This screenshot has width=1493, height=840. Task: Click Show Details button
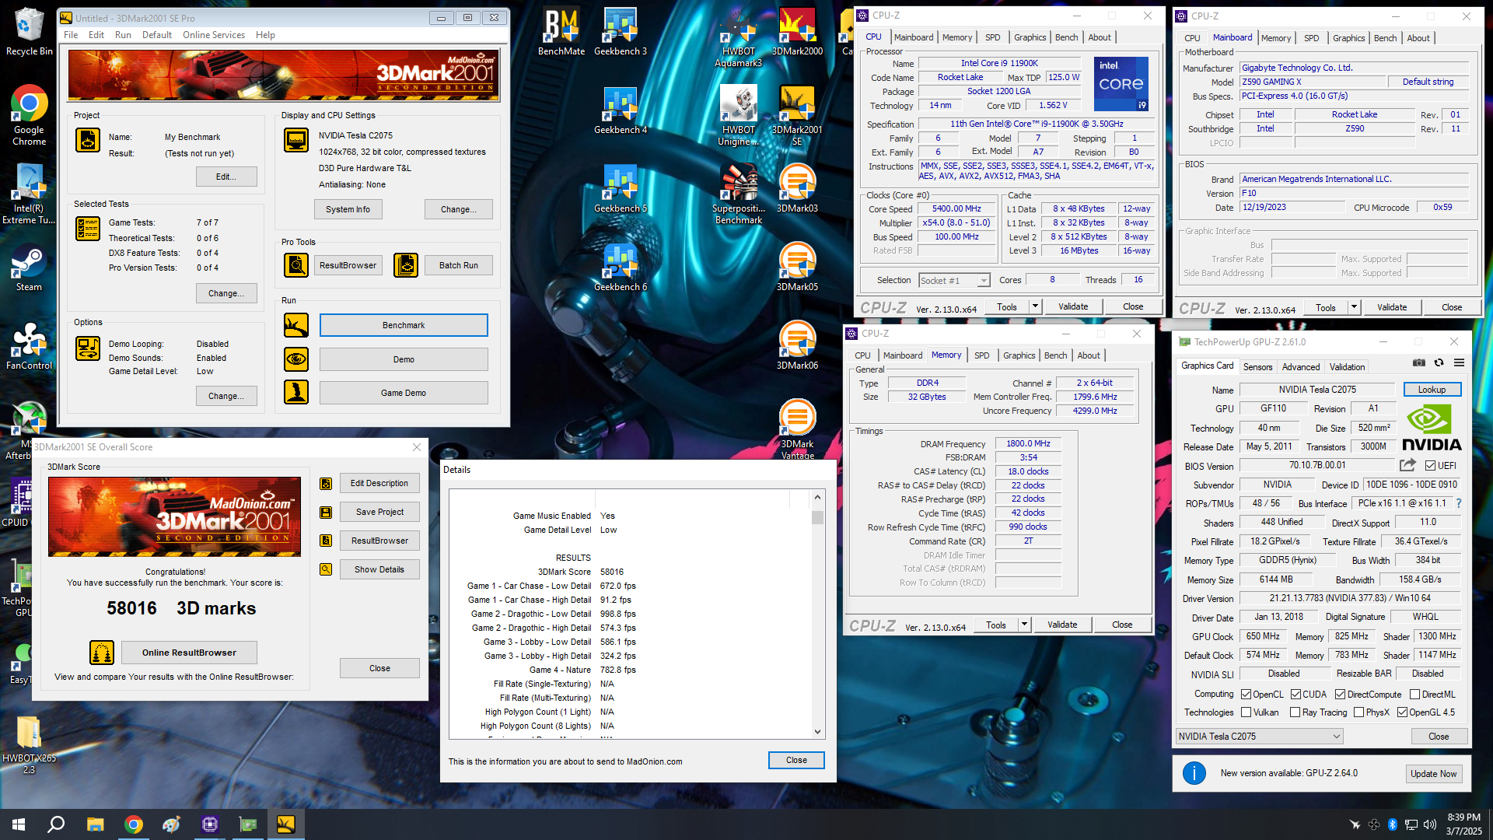pyautogui.click(x=379, y=569)
